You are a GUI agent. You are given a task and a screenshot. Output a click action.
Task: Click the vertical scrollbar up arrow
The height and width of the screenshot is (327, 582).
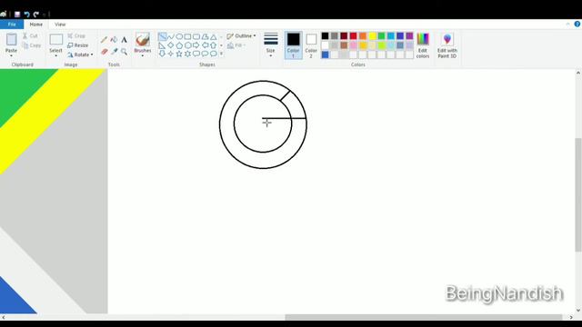pos(578,73)
